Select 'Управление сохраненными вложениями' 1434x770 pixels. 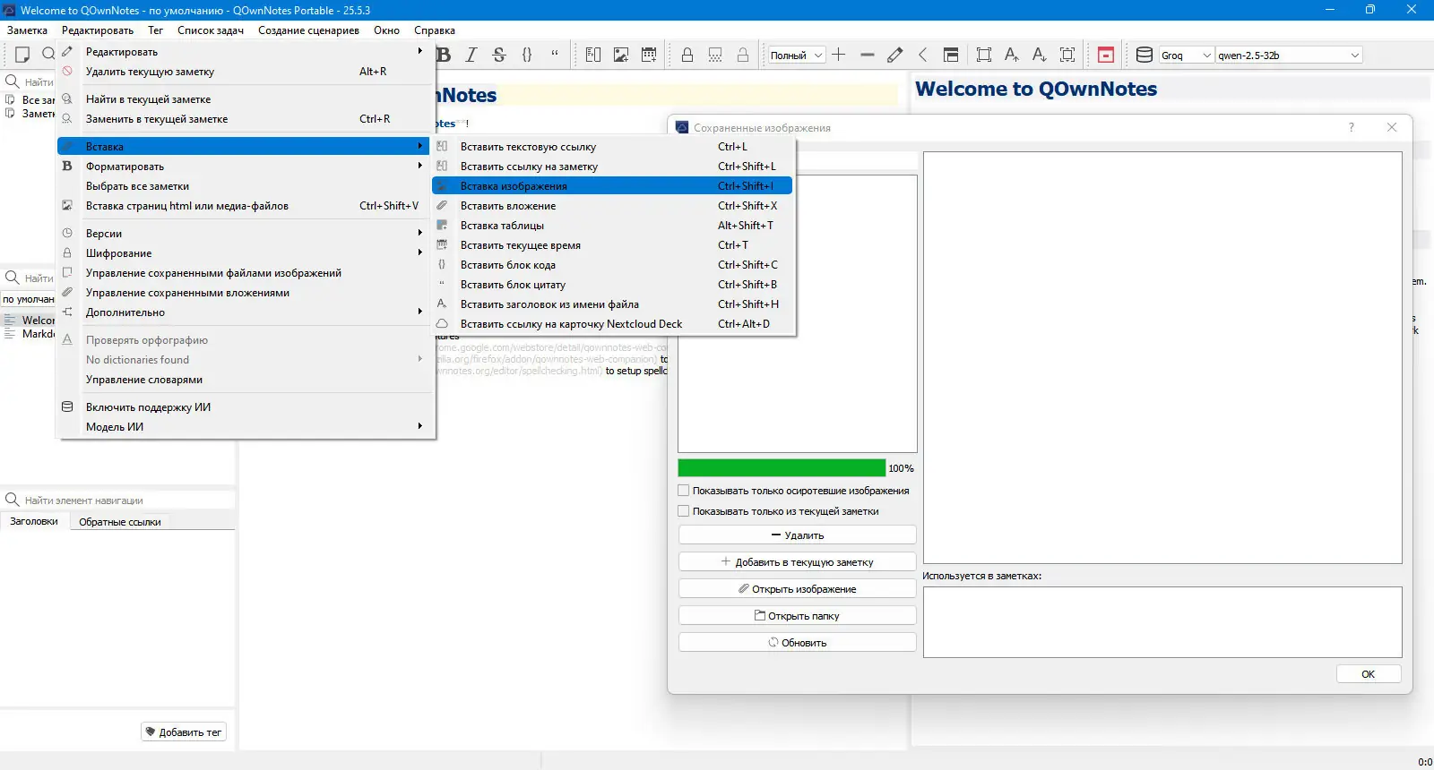tap(246, 293)
